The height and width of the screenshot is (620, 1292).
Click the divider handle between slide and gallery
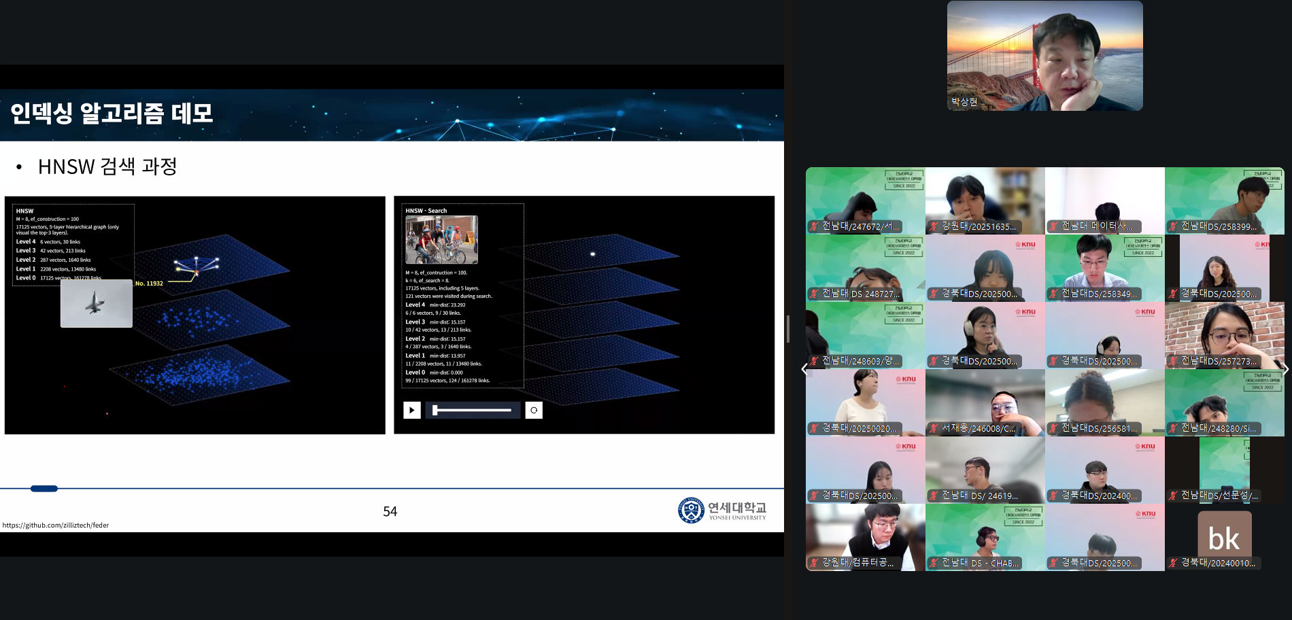pyautogui.click(x=787, y=329)
